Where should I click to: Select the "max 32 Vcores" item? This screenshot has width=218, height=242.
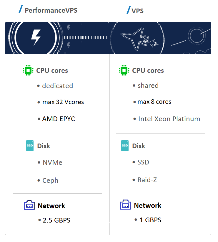[63, 102]
